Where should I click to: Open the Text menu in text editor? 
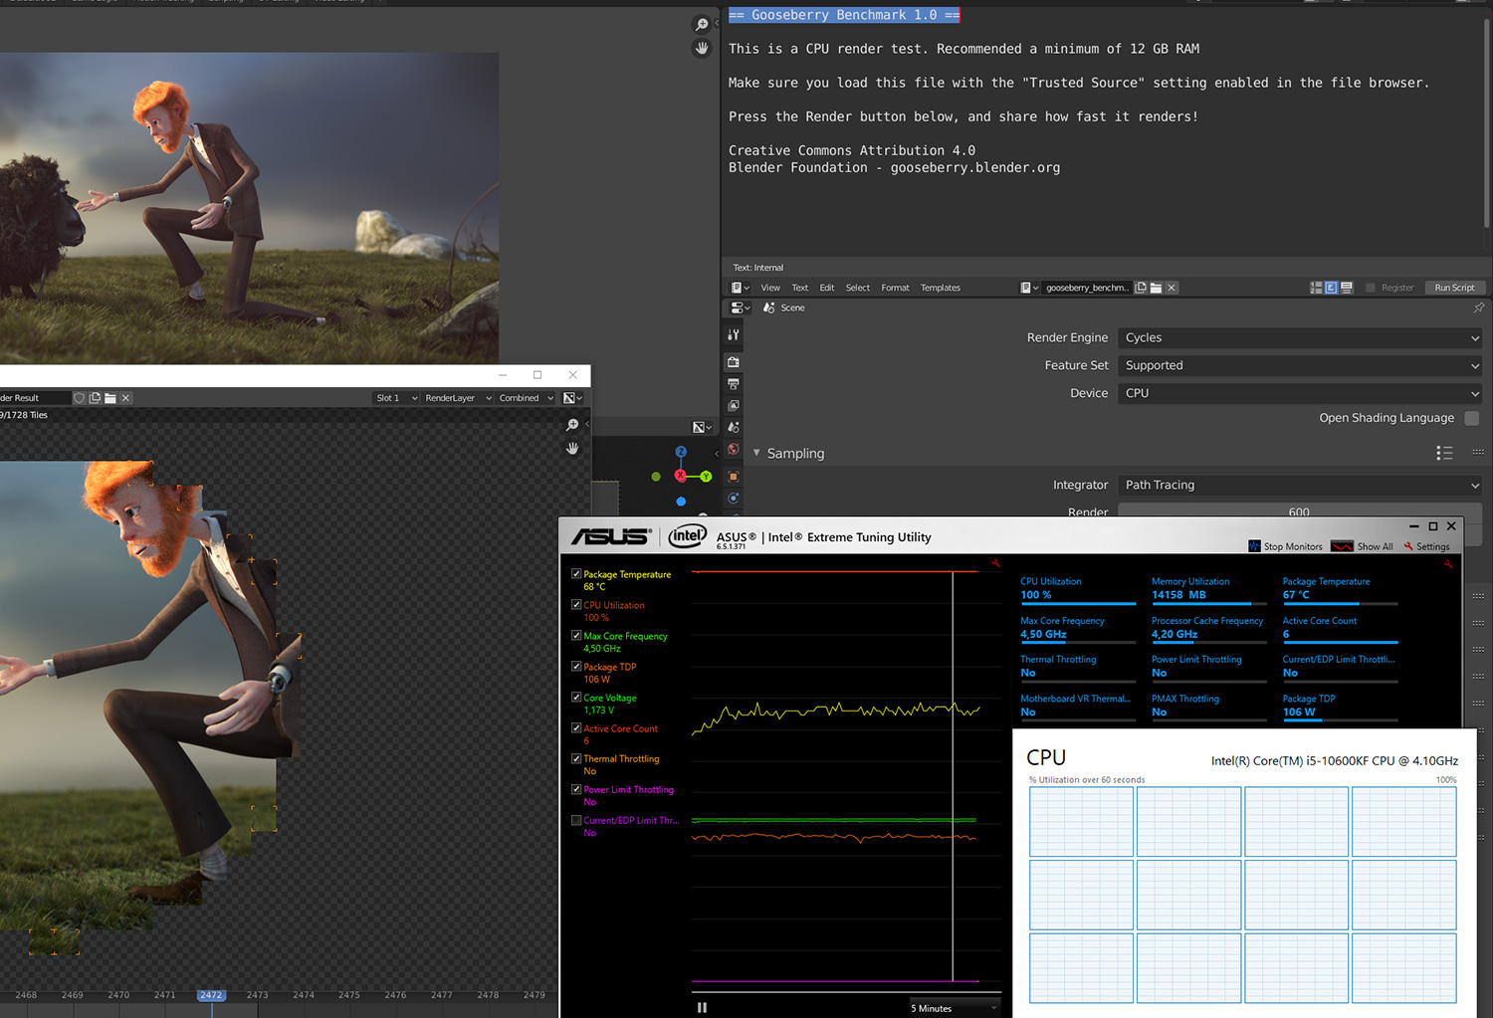pyautogui.click(x=800, y=288)
